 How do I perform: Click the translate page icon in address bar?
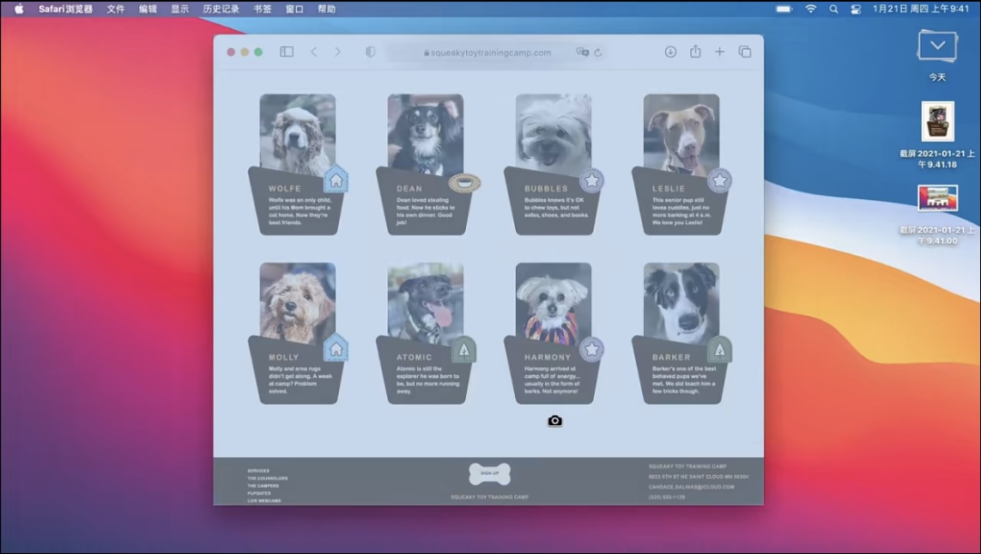[x=582, y=53]
